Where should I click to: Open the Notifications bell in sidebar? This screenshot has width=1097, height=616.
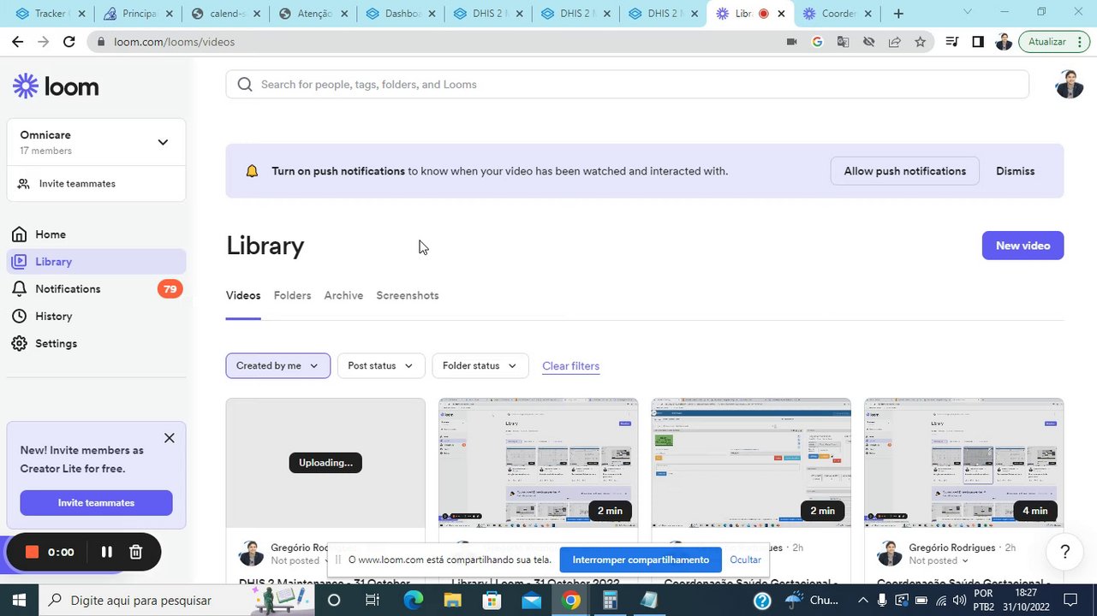coord(20,289)
